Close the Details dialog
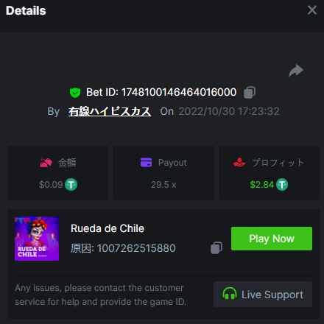This screenshot has height=324, width=324. click(x=312, y=10)
